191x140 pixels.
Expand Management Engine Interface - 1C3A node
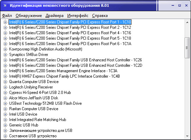(x=5, y=71)
